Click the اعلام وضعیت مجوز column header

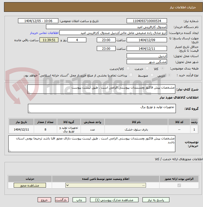pyautogui.click(x=106, y=179)
